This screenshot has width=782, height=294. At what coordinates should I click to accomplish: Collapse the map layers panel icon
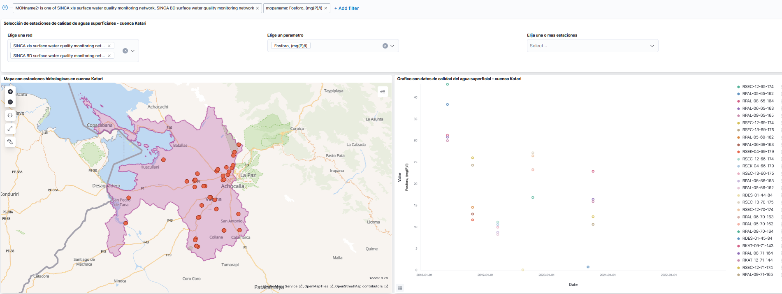pos(383,92)
